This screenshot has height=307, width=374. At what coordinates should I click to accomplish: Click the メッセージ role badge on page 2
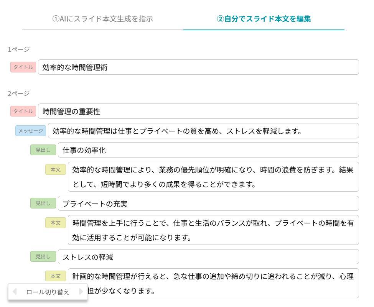[x=30, y=131]
